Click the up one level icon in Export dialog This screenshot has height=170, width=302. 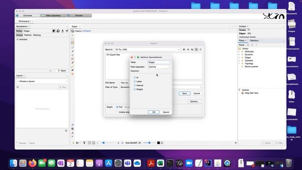click(184, 50)
